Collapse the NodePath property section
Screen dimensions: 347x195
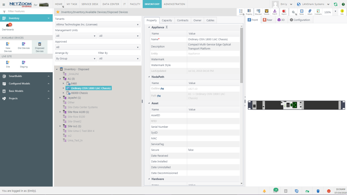pyautogui.click(x=149, y=77)
